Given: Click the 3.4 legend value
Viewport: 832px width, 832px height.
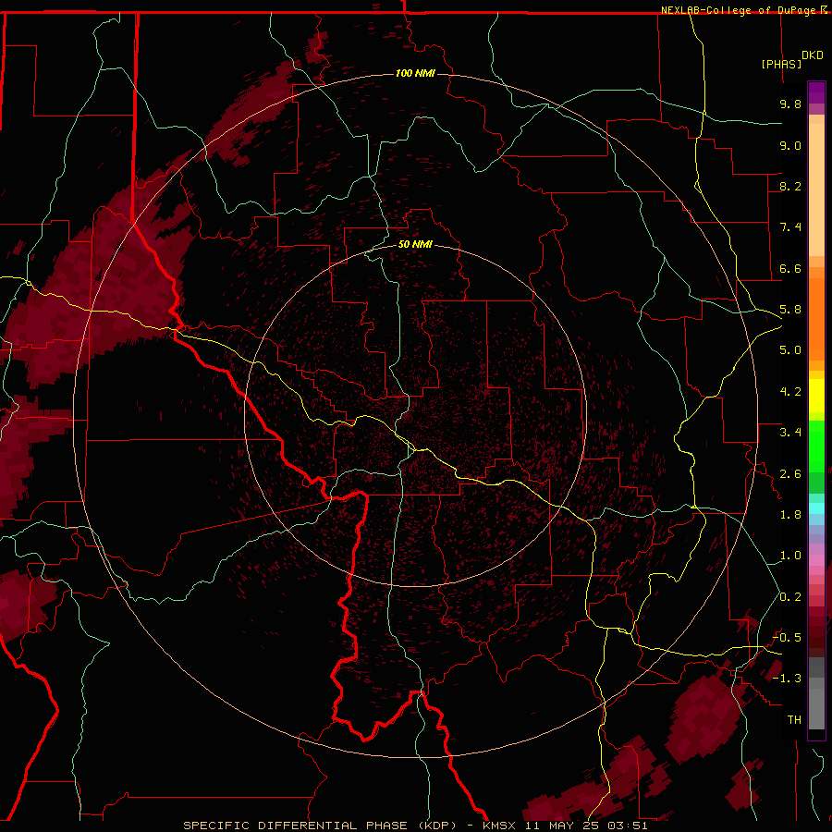Looking at the screenshot, I should pyautogui.click(x=790, y=433).
